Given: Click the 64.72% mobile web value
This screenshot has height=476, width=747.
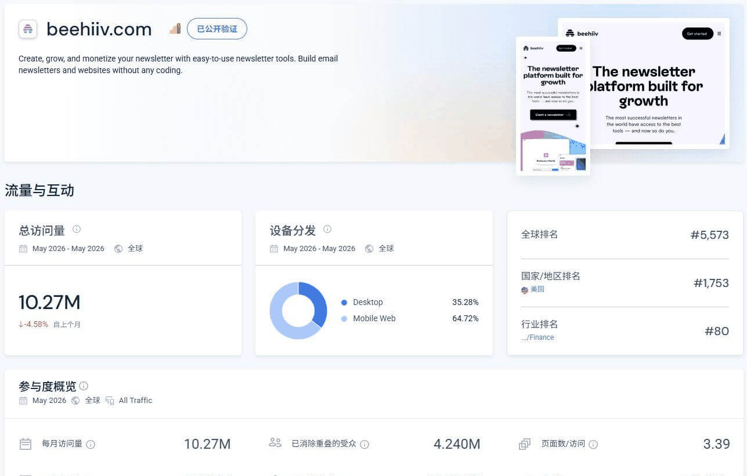Looking at the screenshot, I should click(465, 318).
